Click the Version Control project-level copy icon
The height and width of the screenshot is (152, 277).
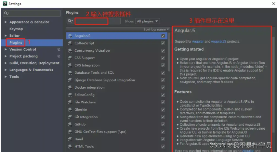(59, 49)
